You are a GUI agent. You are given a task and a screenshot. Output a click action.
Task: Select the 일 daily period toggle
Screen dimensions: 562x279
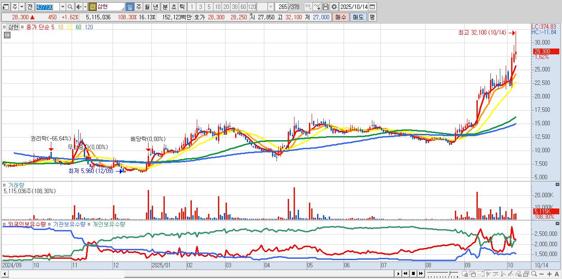coord(130,7)
